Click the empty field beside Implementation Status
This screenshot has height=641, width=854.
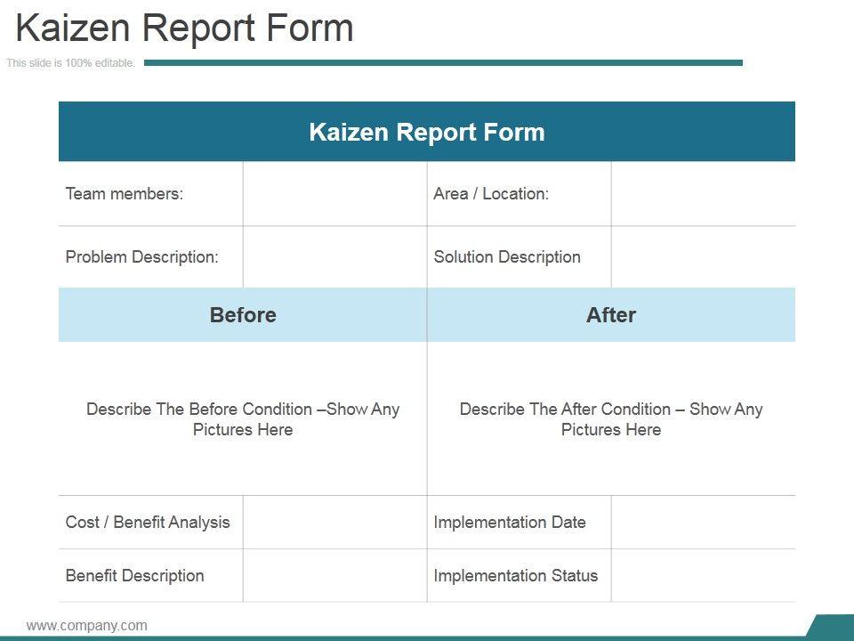(x=703, y=576)
